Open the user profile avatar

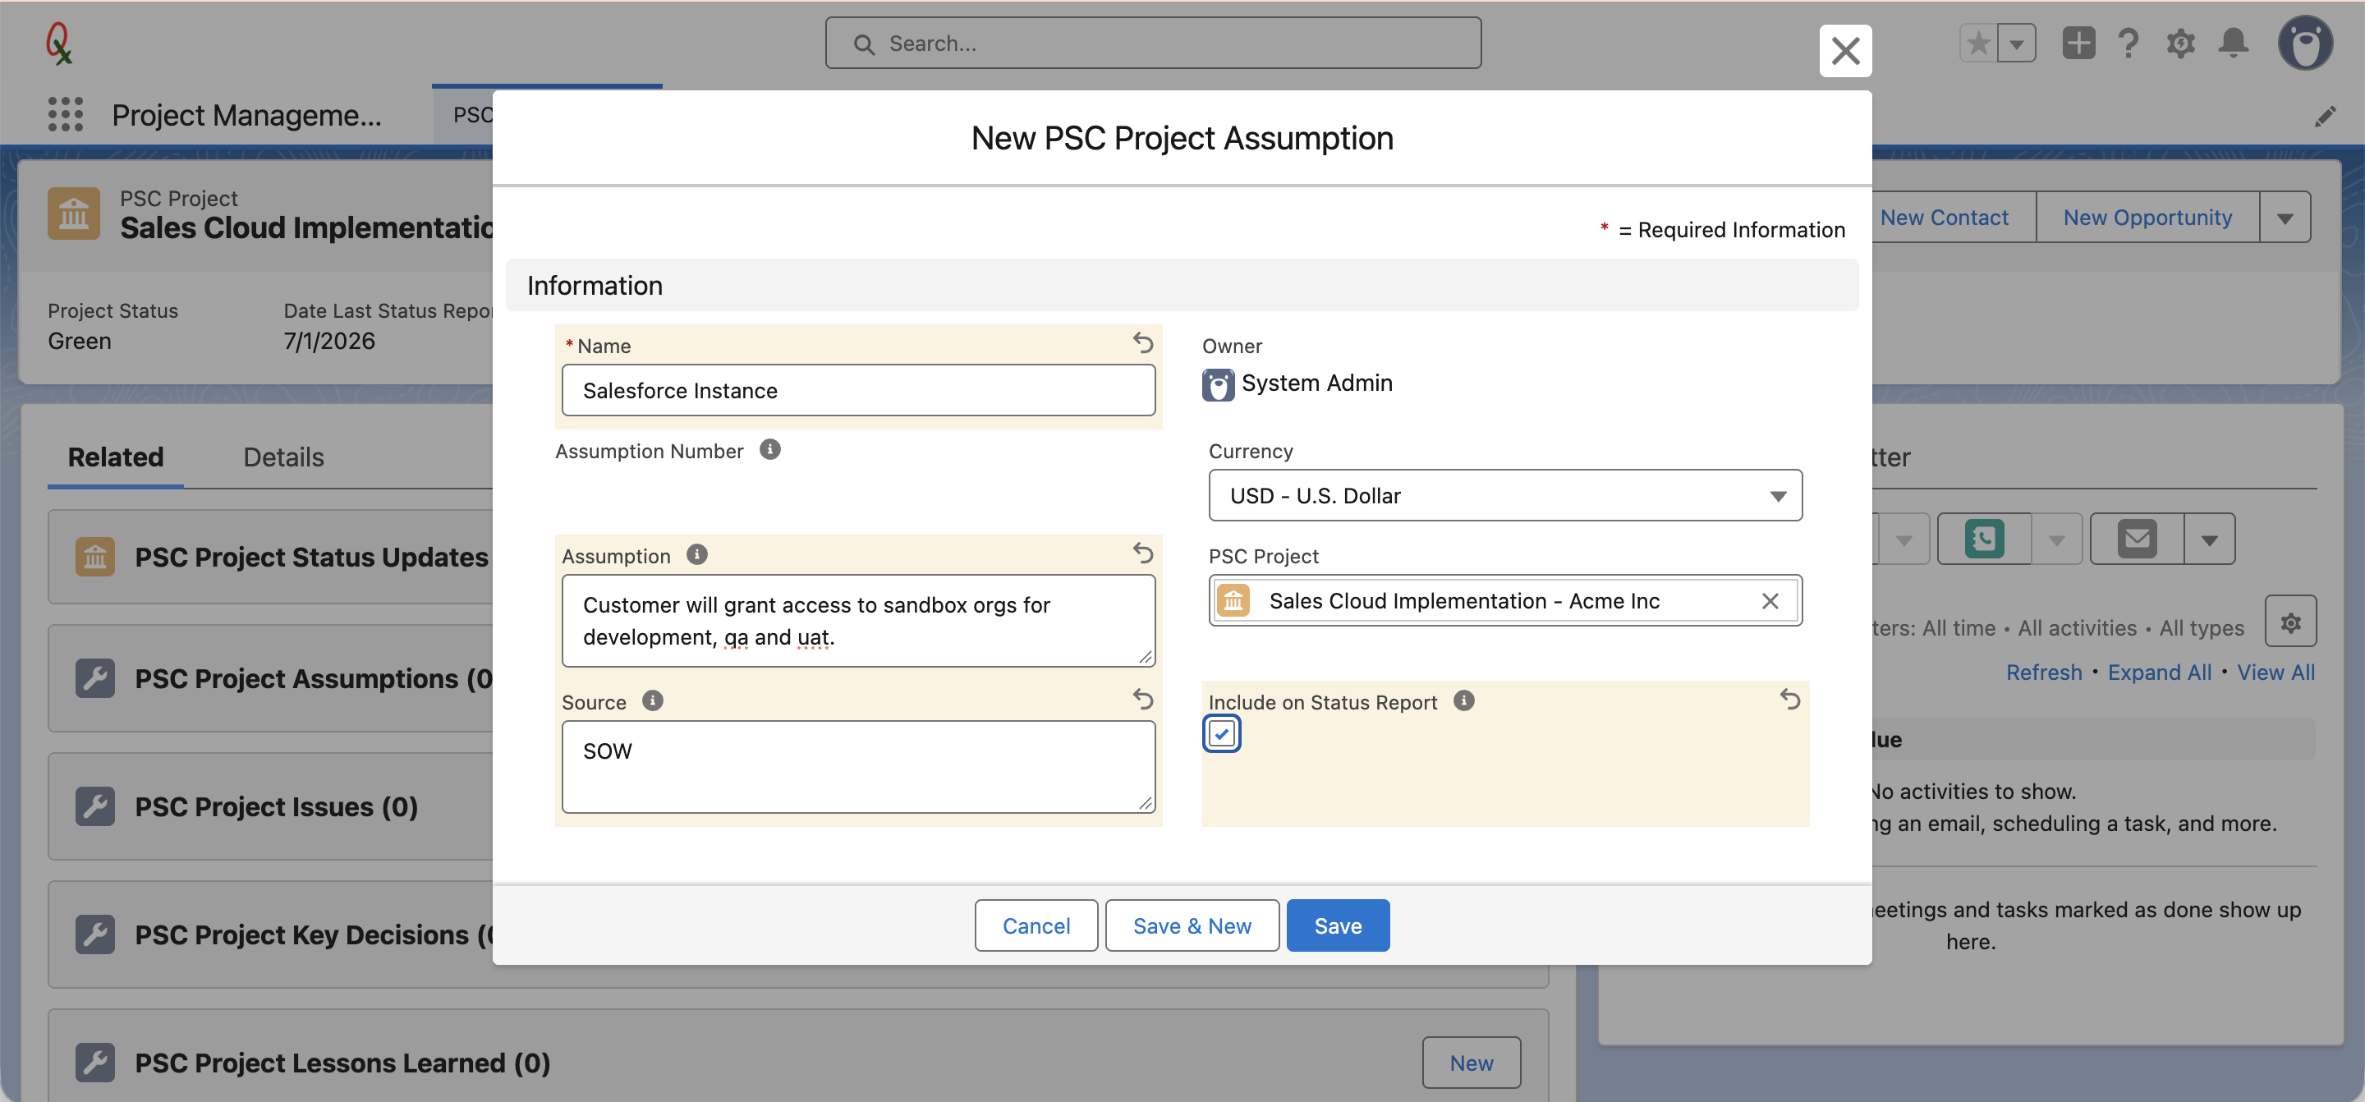click(x=2305, y=44)
